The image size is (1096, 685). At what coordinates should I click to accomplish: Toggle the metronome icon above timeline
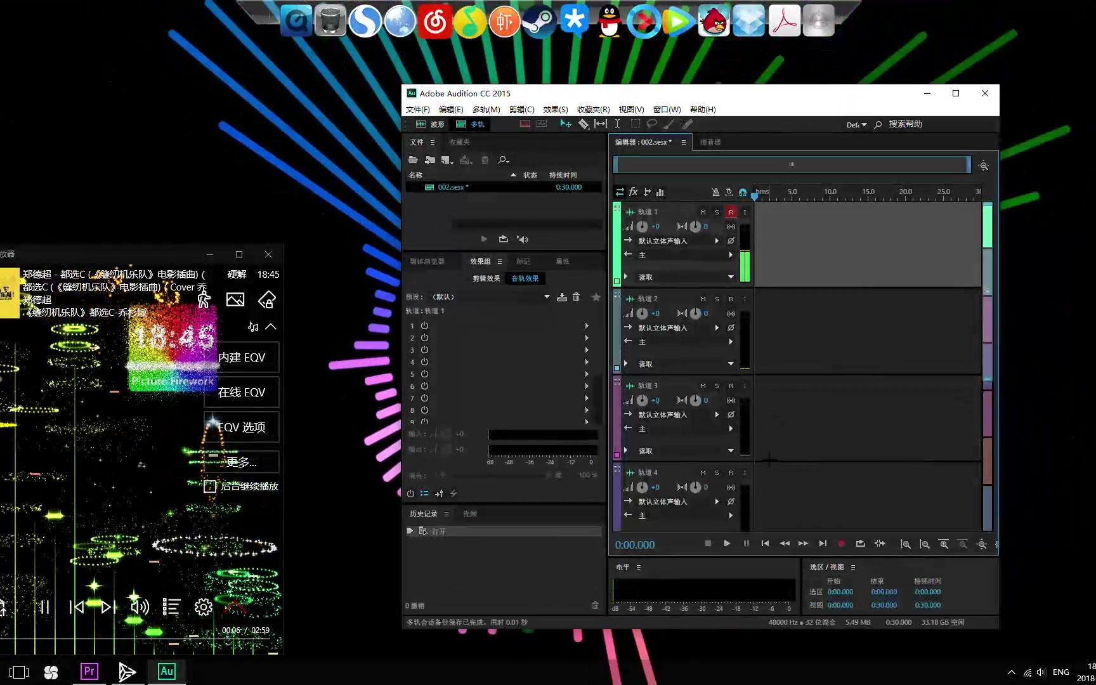click(715, 192)
